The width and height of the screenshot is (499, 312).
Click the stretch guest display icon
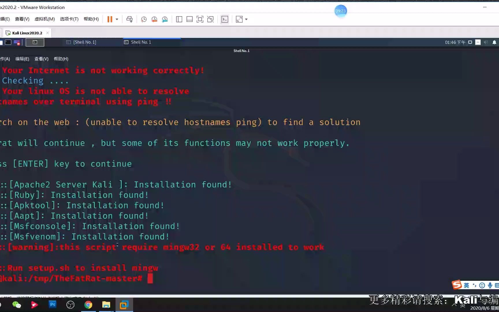[239, 19]
